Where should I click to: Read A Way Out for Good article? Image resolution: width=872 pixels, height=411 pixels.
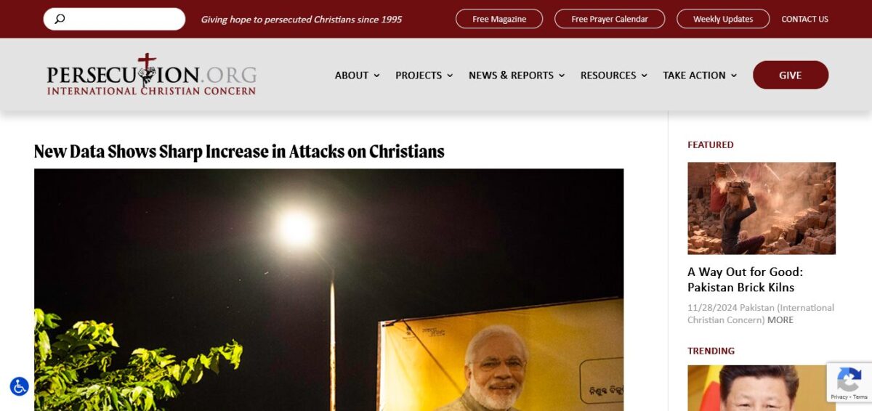pos(746,280)
